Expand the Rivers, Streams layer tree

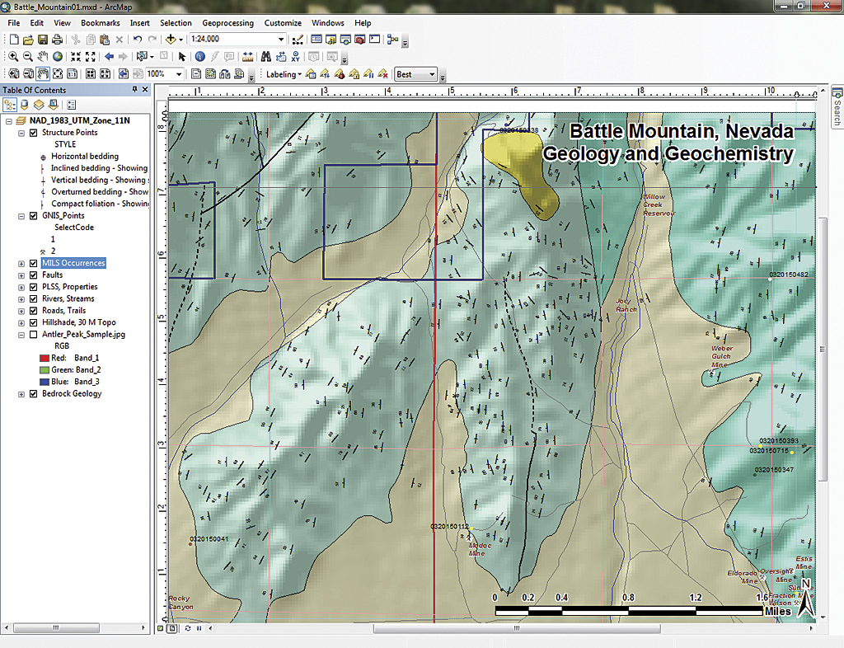pyautogui.click(x=21, y=299)
